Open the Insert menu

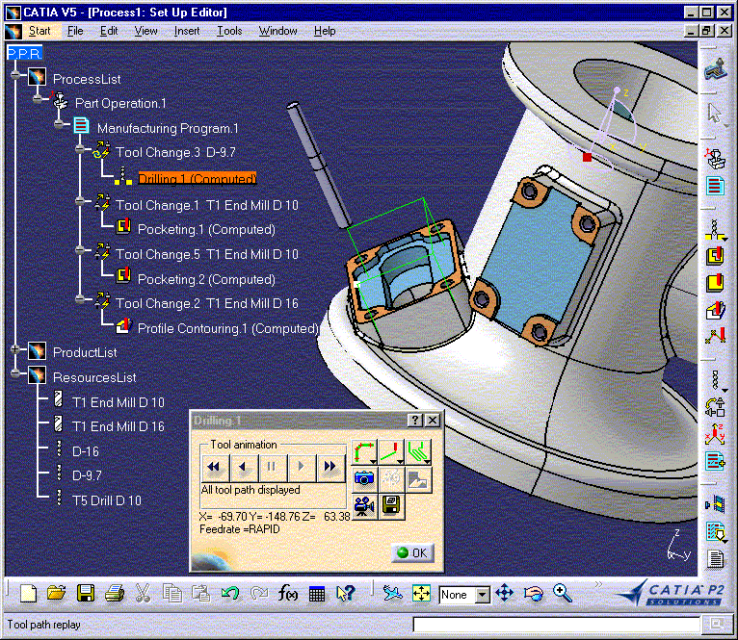pos(187,31)
